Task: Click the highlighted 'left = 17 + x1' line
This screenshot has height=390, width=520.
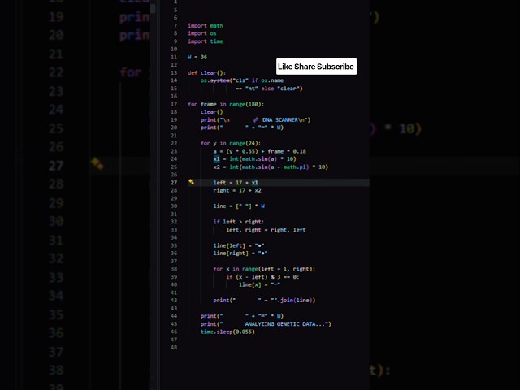Action: pos(236,183)
